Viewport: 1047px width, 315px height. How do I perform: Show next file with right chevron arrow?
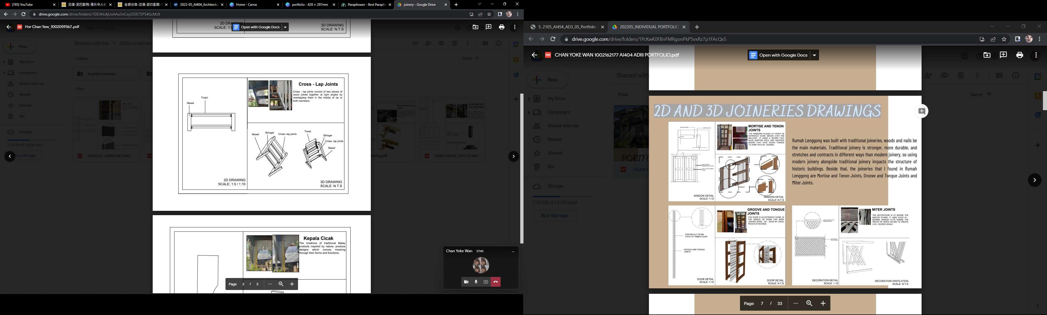tap(1034, 180)
